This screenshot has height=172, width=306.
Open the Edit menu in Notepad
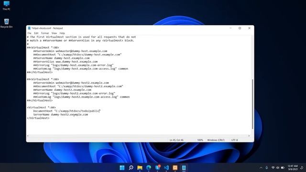point(36,33)
